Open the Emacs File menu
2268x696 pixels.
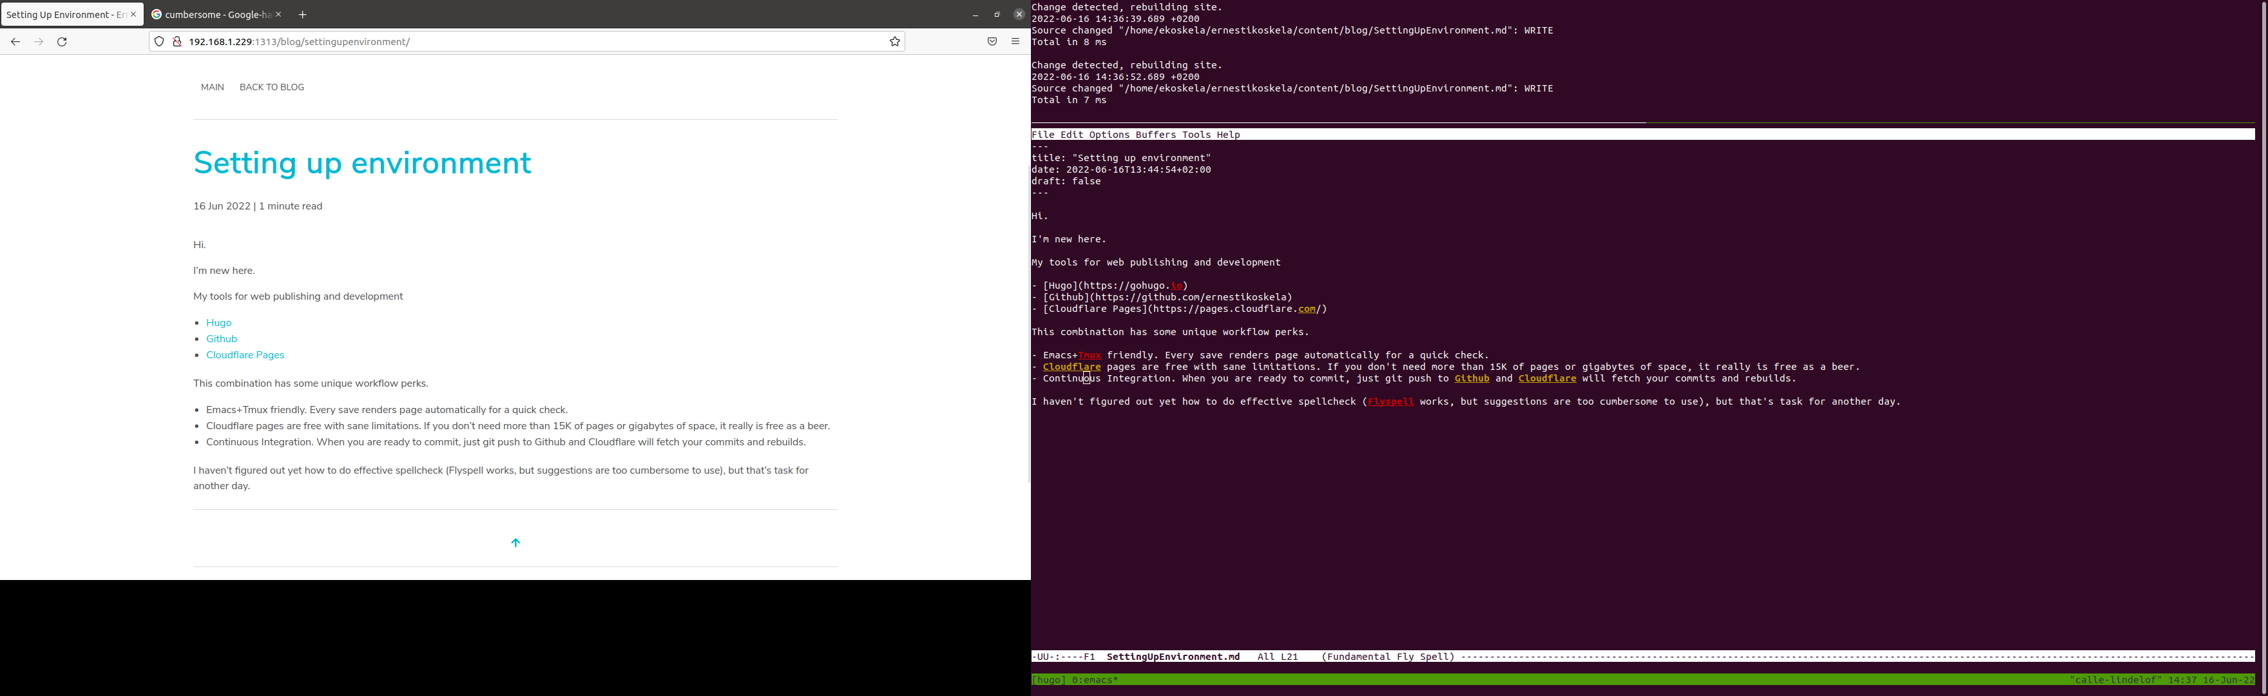pos(1043,135)
